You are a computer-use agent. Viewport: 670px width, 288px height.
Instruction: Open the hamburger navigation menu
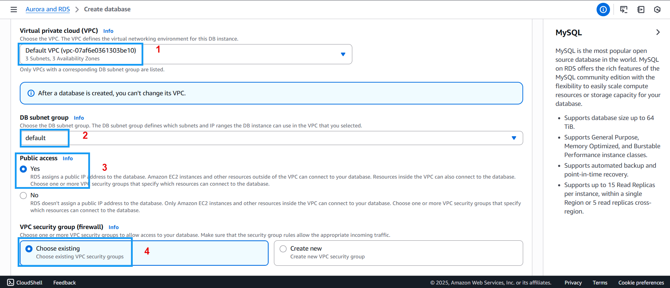pyautogui.click(x=14, y=10)
